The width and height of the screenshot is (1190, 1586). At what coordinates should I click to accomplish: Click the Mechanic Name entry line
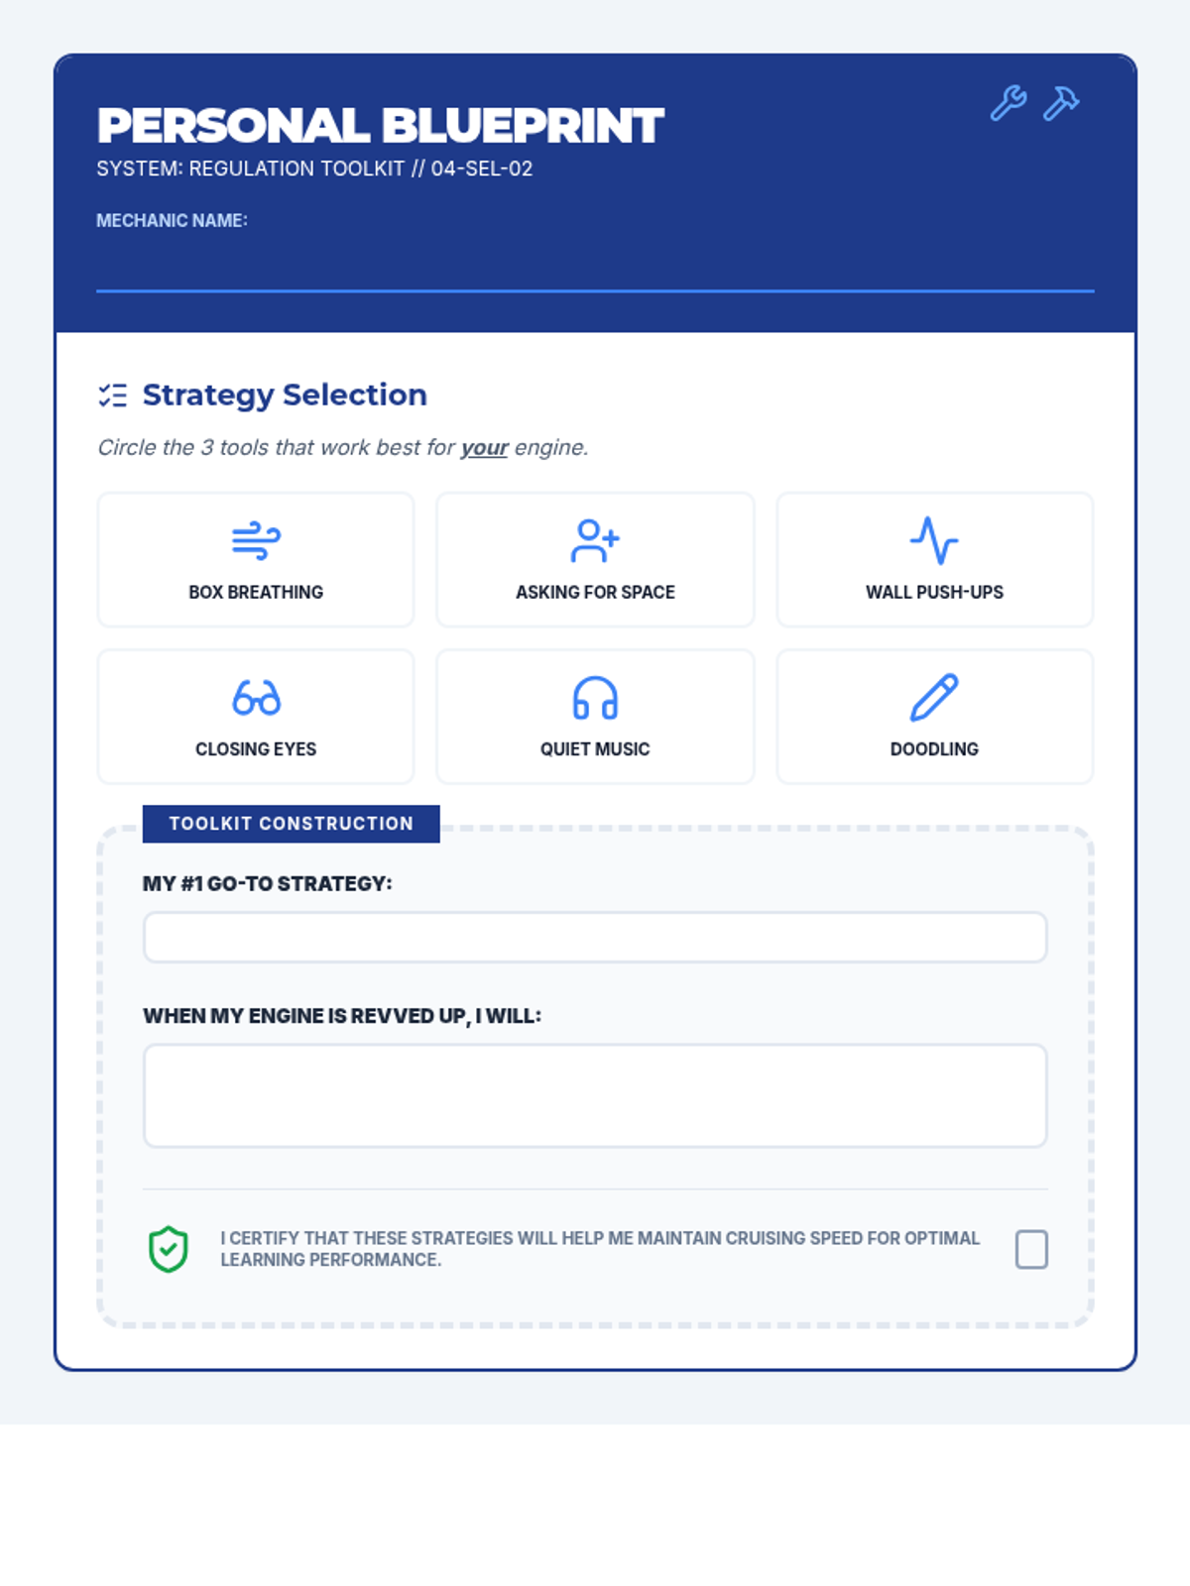pyautogui.click(x=595, y=268)
